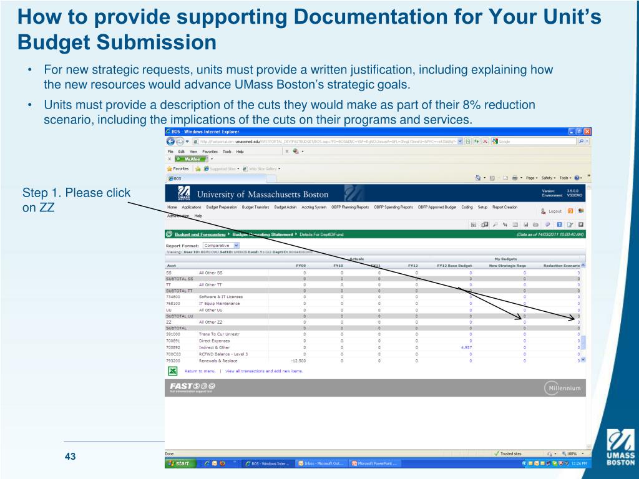Click the Windows Start button
Viewport: 639px width, 479px height.
(x=180, y=463)
